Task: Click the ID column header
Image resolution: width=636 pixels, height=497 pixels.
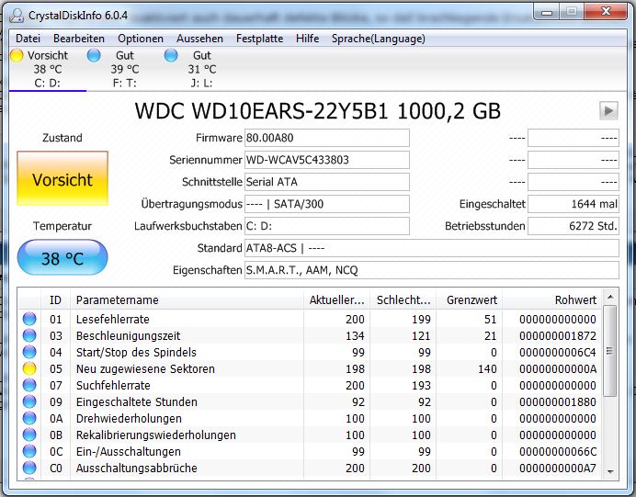Action: point(55,300)
